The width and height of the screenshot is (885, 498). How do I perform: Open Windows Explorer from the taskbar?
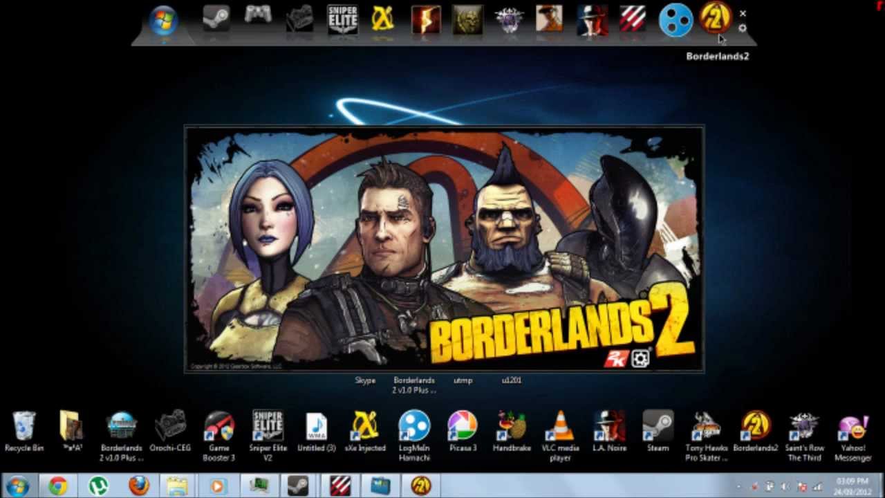pos(178,486)
